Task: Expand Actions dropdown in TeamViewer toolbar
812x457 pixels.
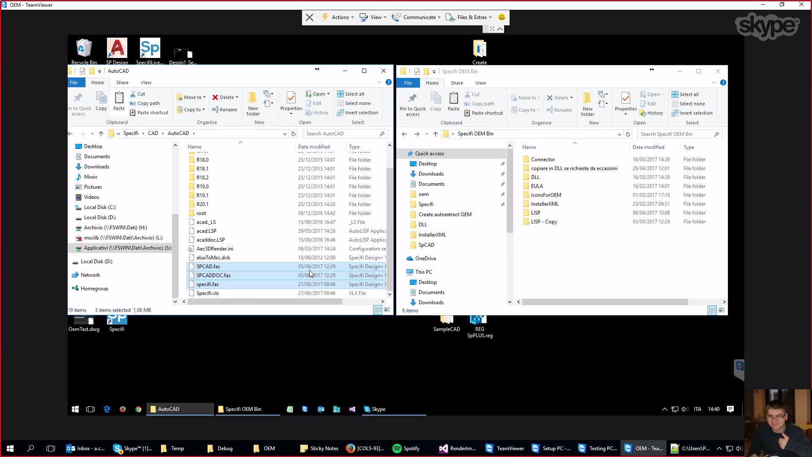Action: click(x=338, y=17)
